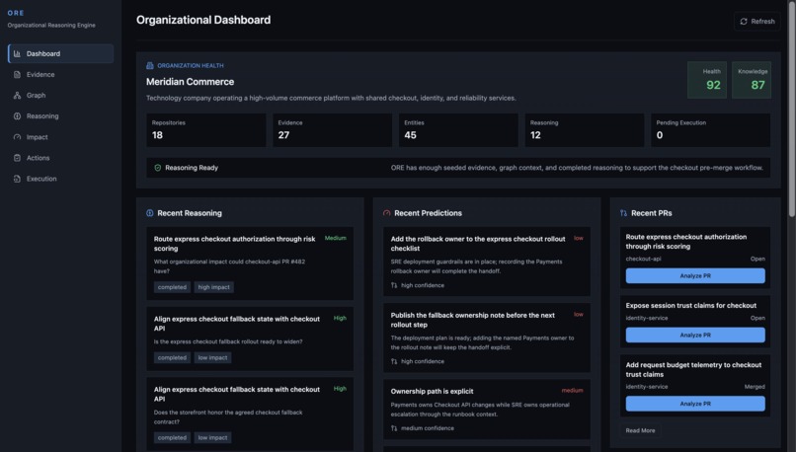The image size is (796, 452).
Task: Open the Reasoning 12 stat card
Action: pos(585,130)
